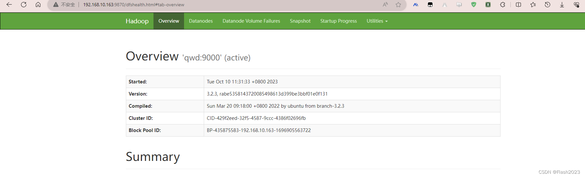Select the Overview tab
This screenshot has height=177, width=585.
point(169,21)
